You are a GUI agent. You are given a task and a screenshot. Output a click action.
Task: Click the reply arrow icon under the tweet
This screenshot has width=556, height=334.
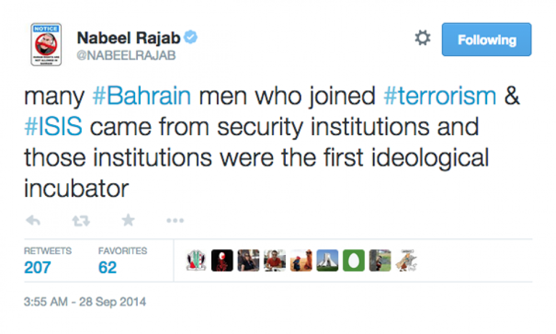tap(33, 221)
